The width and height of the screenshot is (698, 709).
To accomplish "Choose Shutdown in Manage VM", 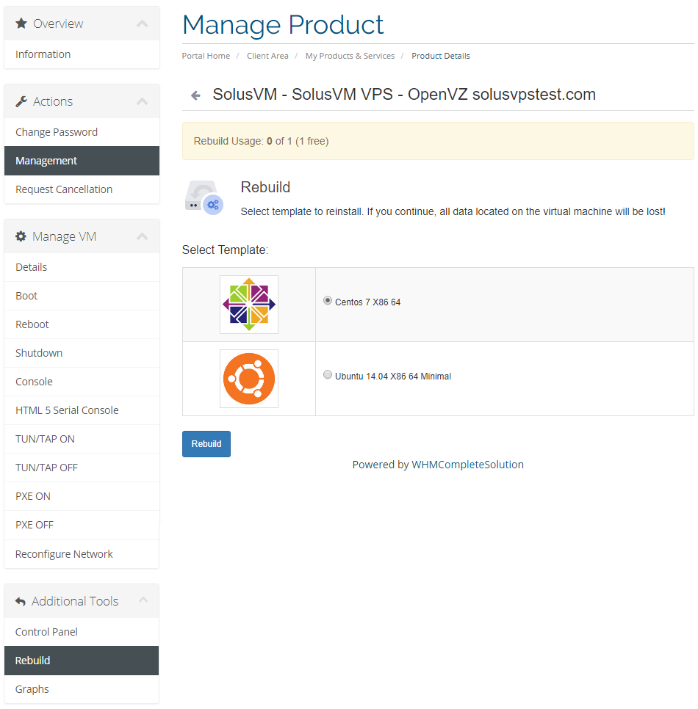I will coord(82,353).
